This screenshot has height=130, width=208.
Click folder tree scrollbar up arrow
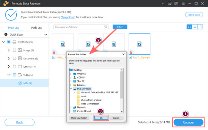click(x=122, y=70)
